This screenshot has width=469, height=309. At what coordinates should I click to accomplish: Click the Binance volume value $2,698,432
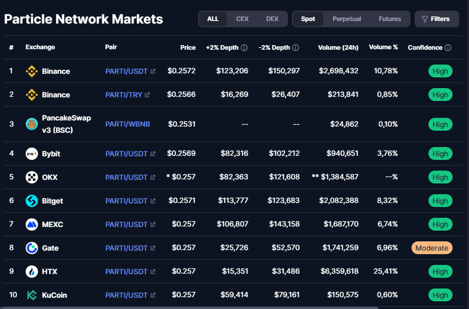339,71
